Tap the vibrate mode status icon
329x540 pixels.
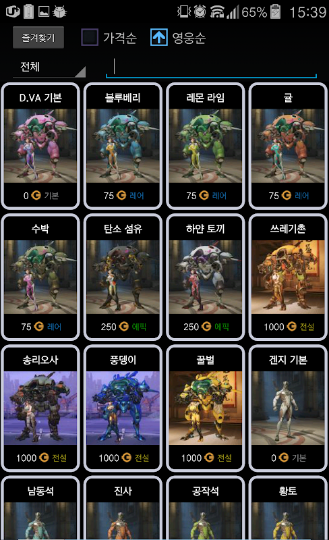pyautogui.click(x=184, y=11)
